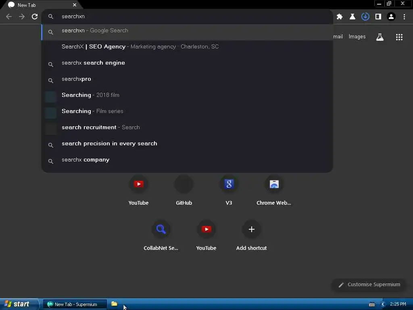Open the Google apps grid icon
Screen dimensions: 413x310
[x=399, y=37]
